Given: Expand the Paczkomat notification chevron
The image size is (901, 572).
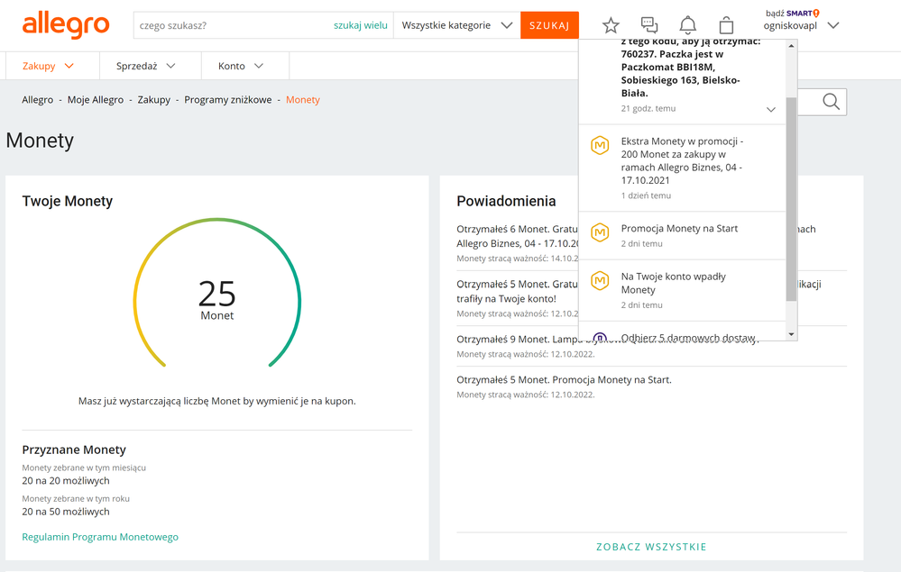Looking at the screenshot, I should tap(771, 110).
